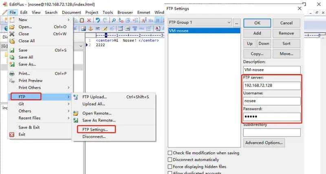Click the Go to Line toolbar icon
This screenshot has width=326, height=174.
[135, 20]
